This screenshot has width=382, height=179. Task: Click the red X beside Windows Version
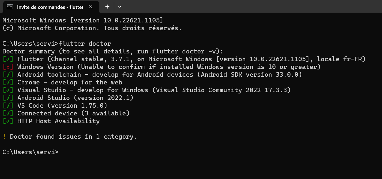click(7, 67)
